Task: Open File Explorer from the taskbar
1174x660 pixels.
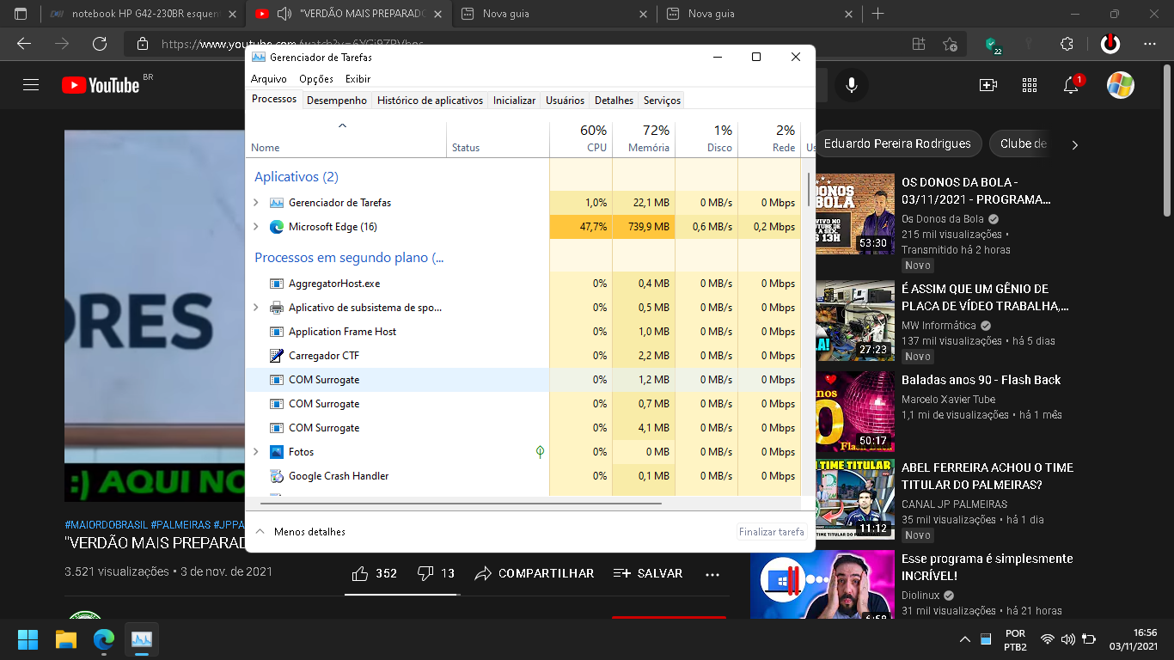Action: 66,639
